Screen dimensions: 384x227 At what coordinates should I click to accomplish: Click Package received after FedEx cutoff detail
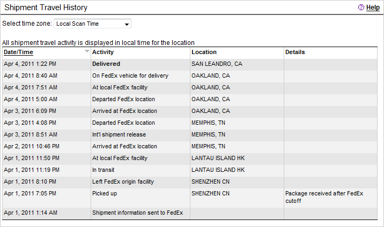[324, 197]
